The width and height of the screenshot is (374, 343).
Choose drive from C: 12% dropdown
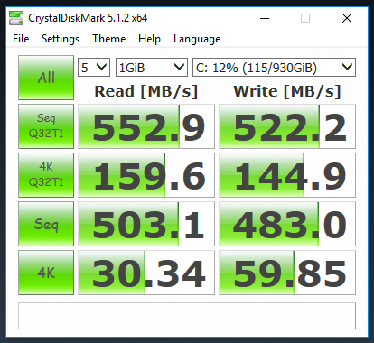pyautogui.click(x=274, y=67)
